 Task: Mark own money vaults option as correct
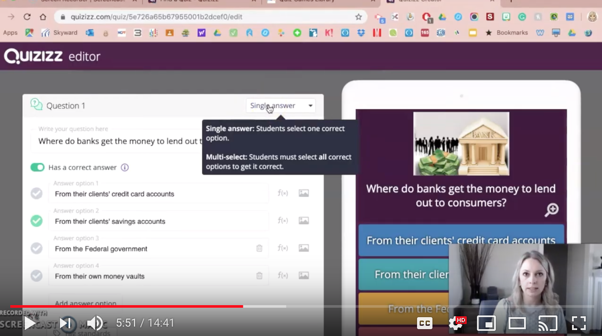36,276
